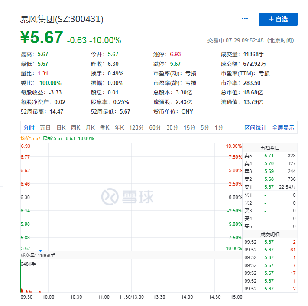Click the 成交量 value 11868手 in stats
The image size is (308, 306).
click(x=253, y=54)
